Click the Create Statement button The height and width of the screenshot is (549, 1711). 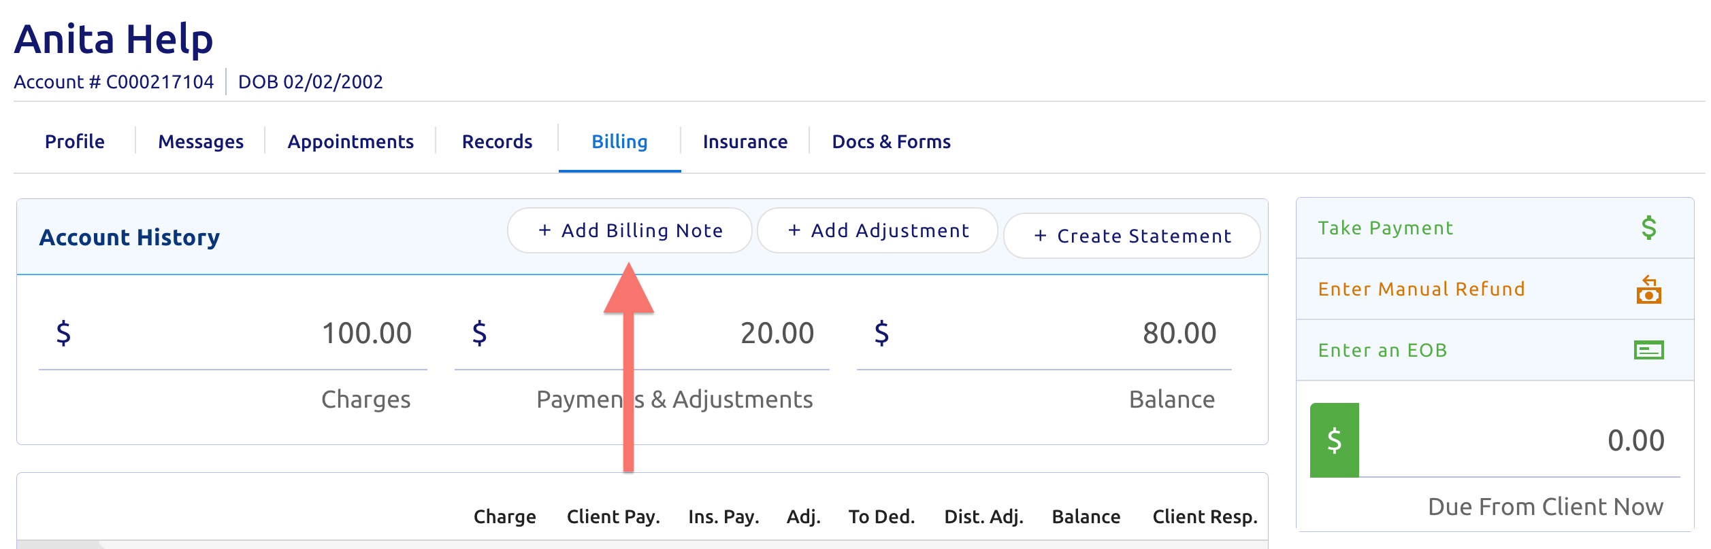point(1132,236)
